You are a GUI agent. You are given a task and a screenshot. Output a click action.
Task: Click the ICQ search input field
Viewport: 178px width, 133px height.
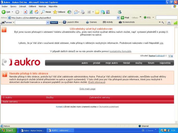pos(167,18)
